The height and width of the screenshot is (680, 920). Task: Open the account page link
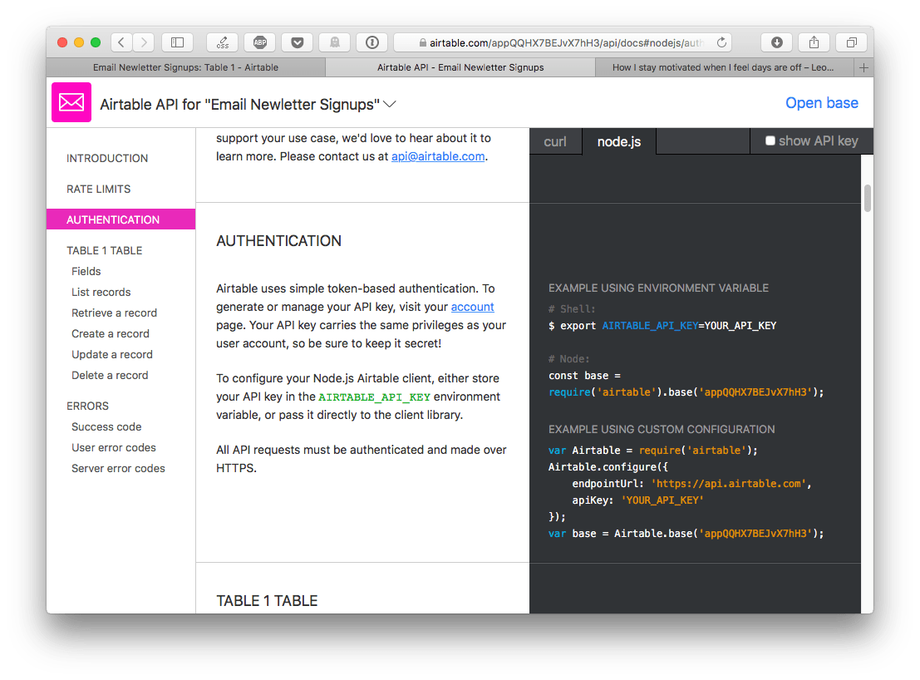coord(472,307)
